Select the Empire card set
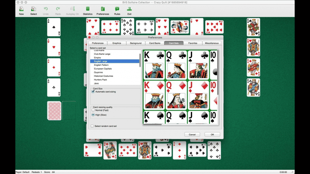The height and width of the screenshot is (174, 310). point(115,58)
